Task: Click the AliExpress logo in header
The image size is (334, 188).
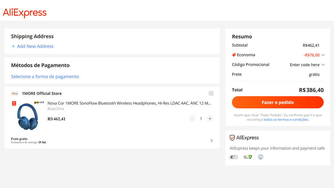Action: [25, 13]
